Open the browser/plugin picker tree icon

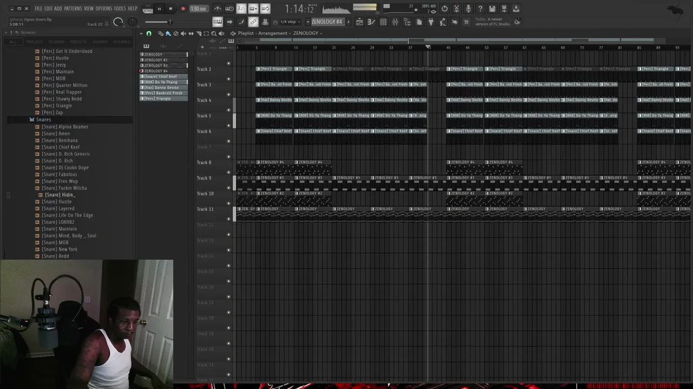407,22
